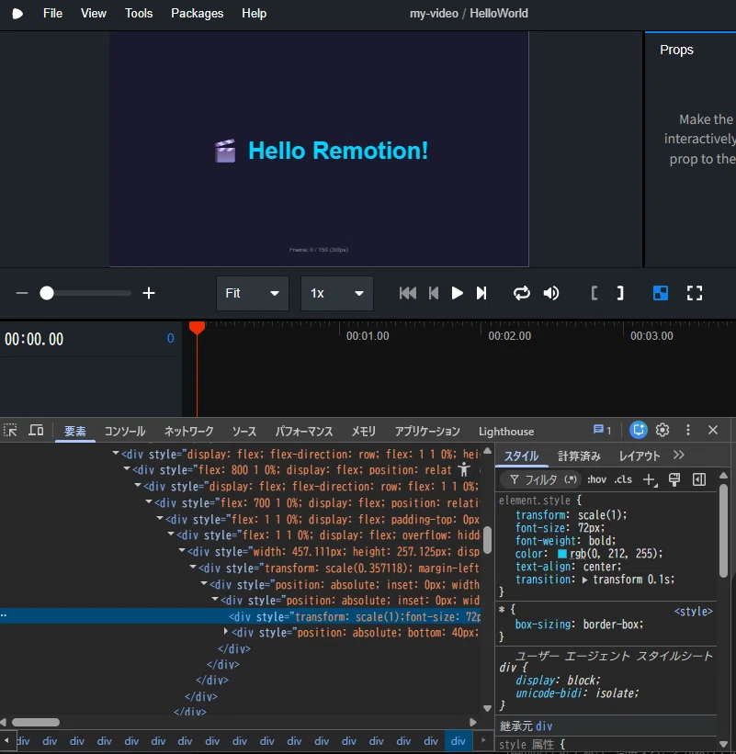This screenshot has height=754, width=736.
Task: Select the highlighted transform: scale(1) div row
Action: click(241, 616)
